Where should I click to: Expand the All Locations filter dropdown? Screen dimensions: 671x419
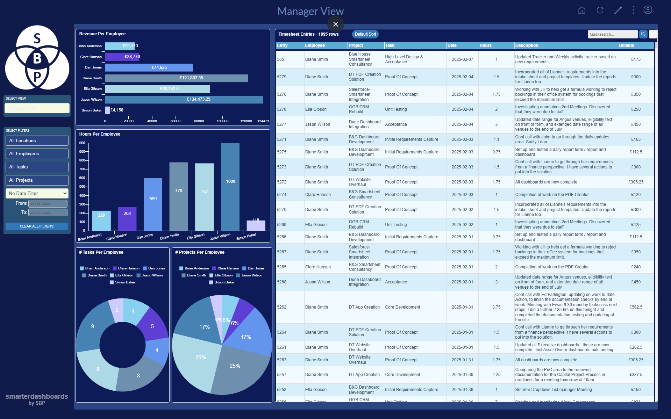click(x=37, y=141)
